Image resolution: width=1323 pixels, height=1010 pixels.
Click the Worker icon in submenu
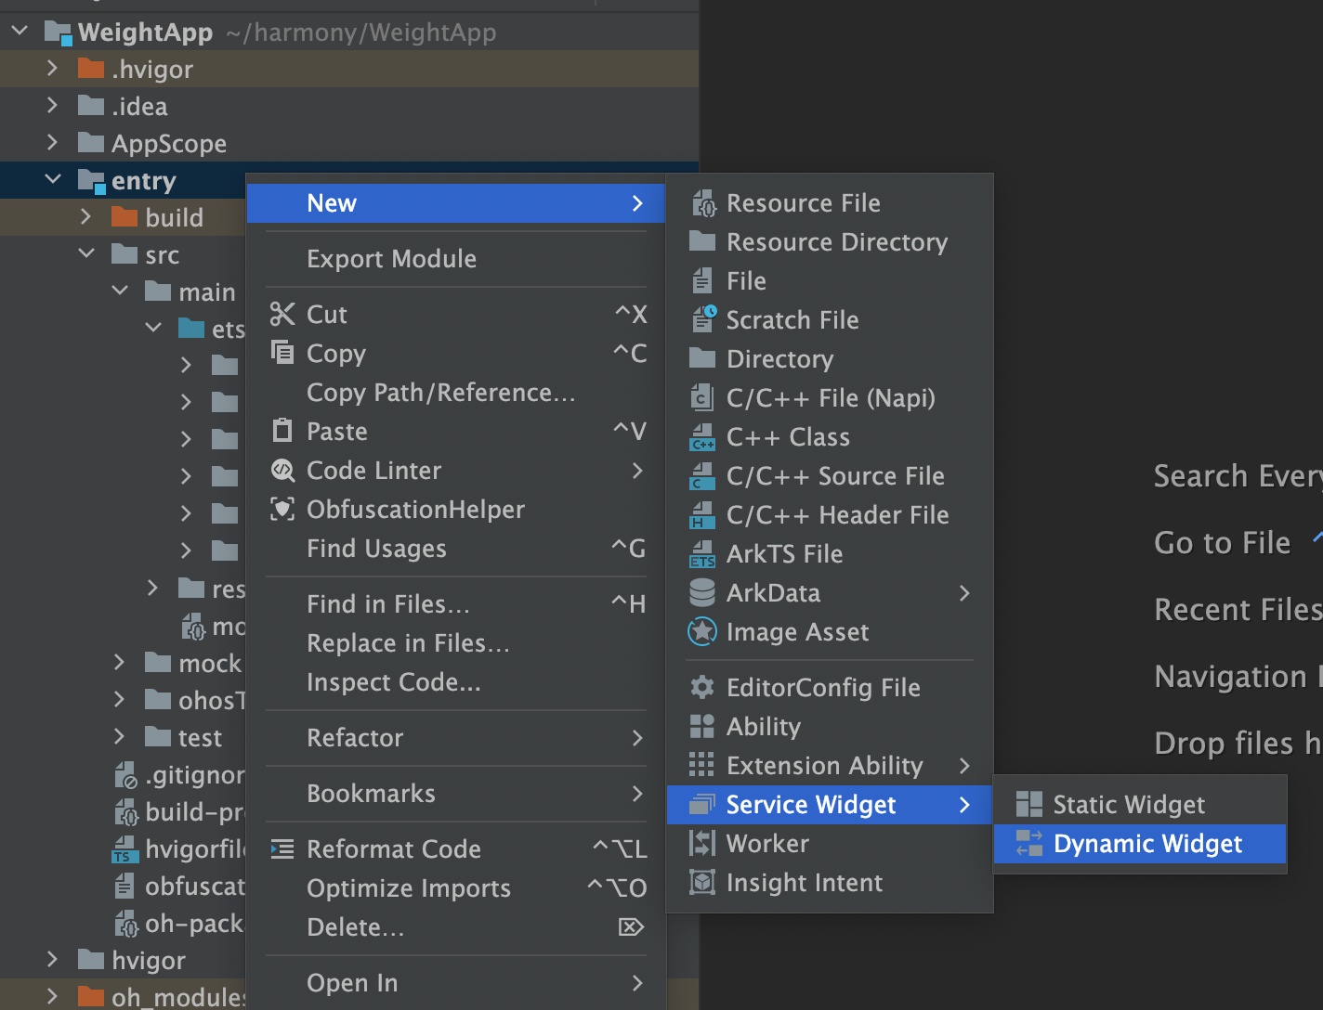coord(702,844)
